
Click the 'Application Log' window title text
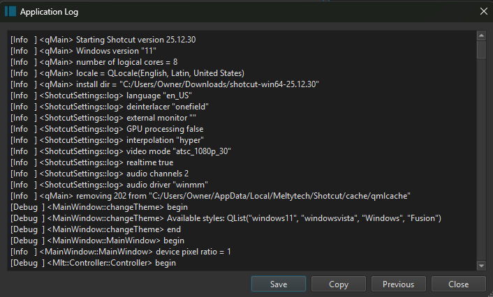(49, 12)
